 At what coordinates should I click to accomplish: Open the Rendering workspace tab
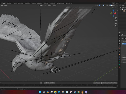point(46,3)
